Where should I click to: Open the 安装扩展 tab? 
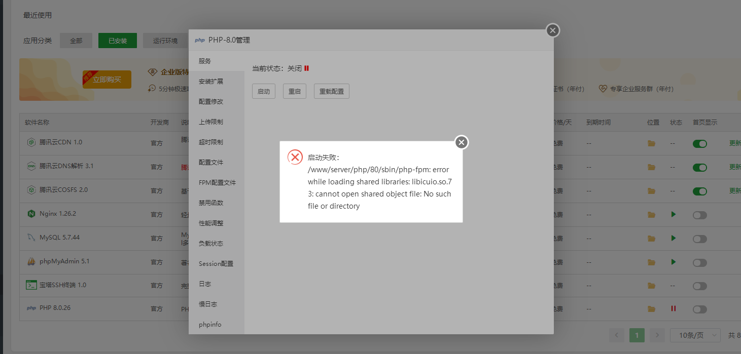(217, 81)
